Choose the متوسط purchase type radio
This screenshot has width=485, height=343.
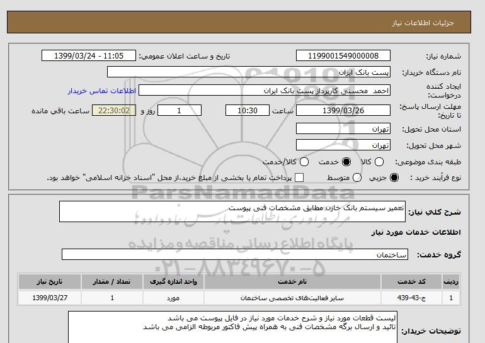click(x=357, y=177)
